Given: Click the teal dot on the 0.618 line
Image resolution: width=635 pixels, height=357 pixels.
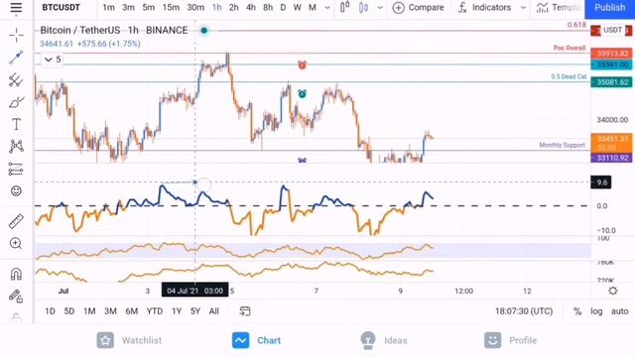Looking at the screenshot, I should pos(204,31).
